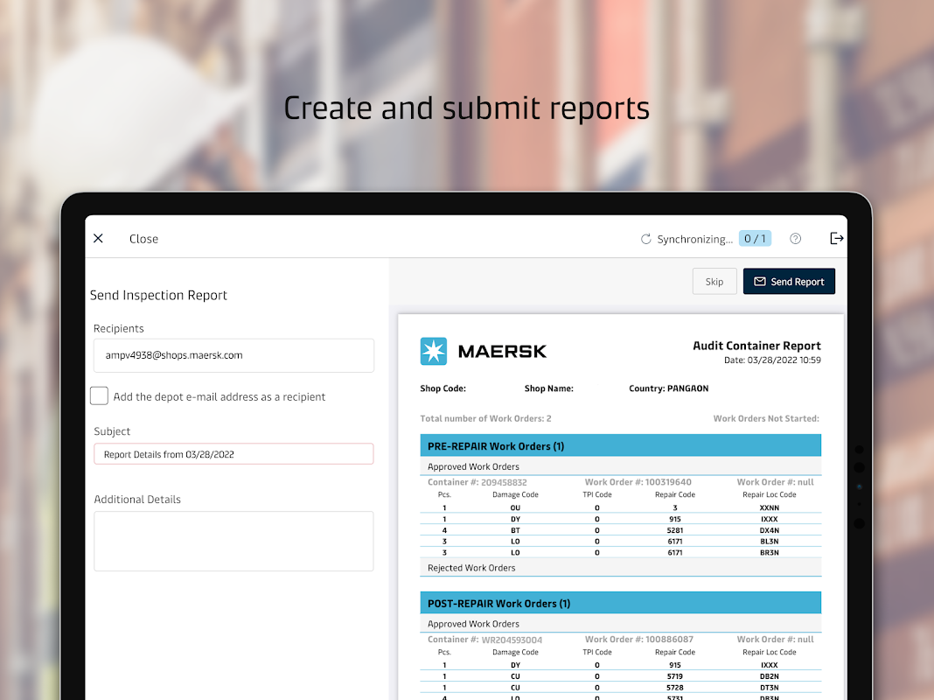Viewport: 934px width, 700px height.
Task: Click Work Order #: 100319640 text
Action: pyautogui.click(x=638, y=482)
